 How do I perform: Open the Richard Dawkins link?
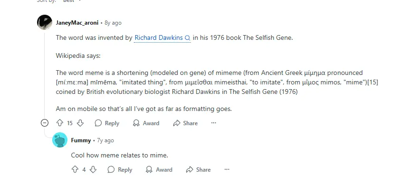pyautogui.click(x=159, y=38)
